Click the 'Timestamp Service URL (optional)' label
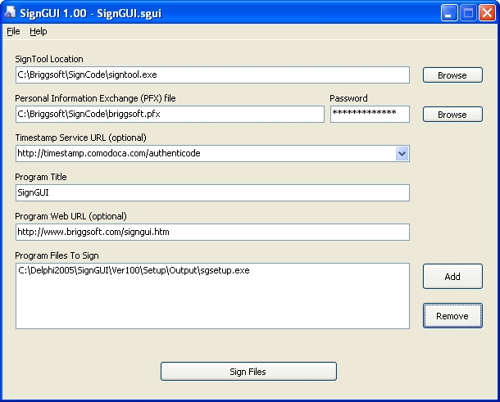This screenshot has width=500, height=402. pos(80,138)
